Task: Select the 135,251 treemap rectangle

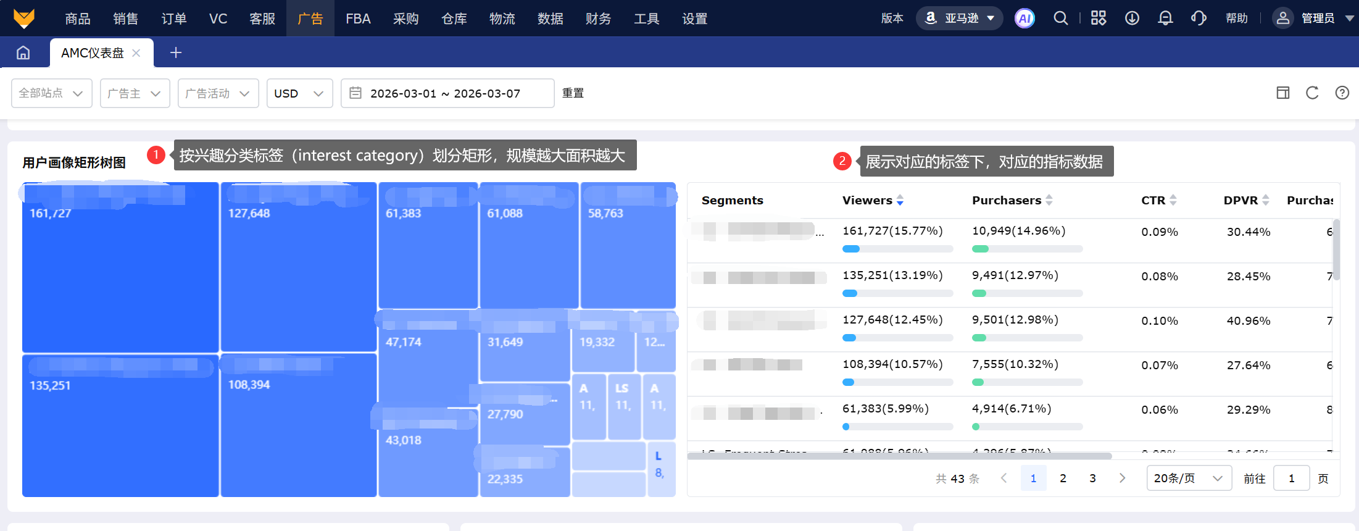Action: (120, 426)
